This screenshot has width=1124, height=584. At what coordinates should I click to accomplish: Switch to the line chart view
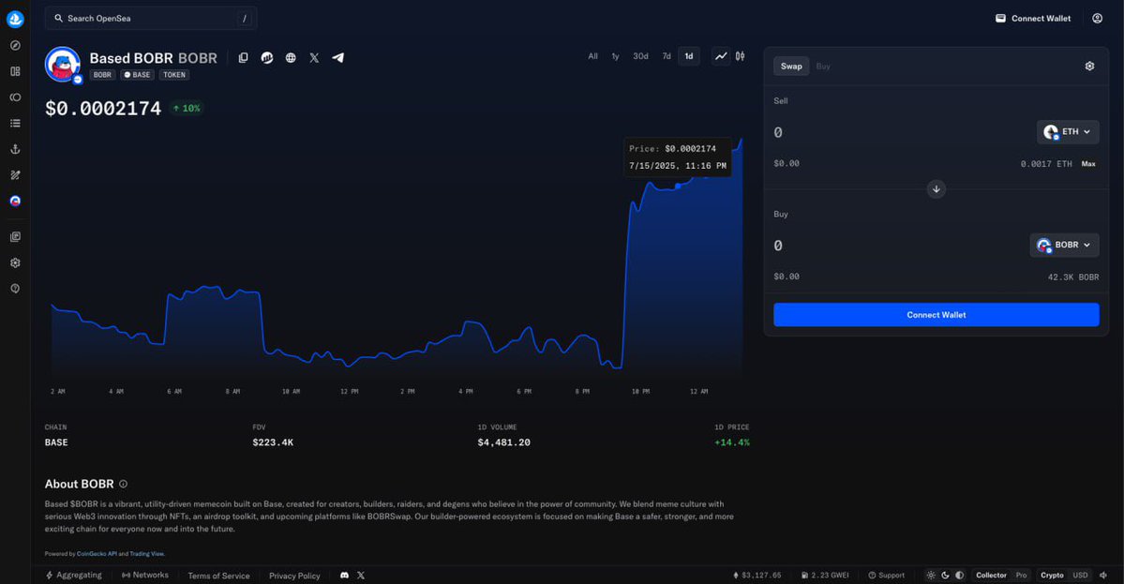click(721, 56)
